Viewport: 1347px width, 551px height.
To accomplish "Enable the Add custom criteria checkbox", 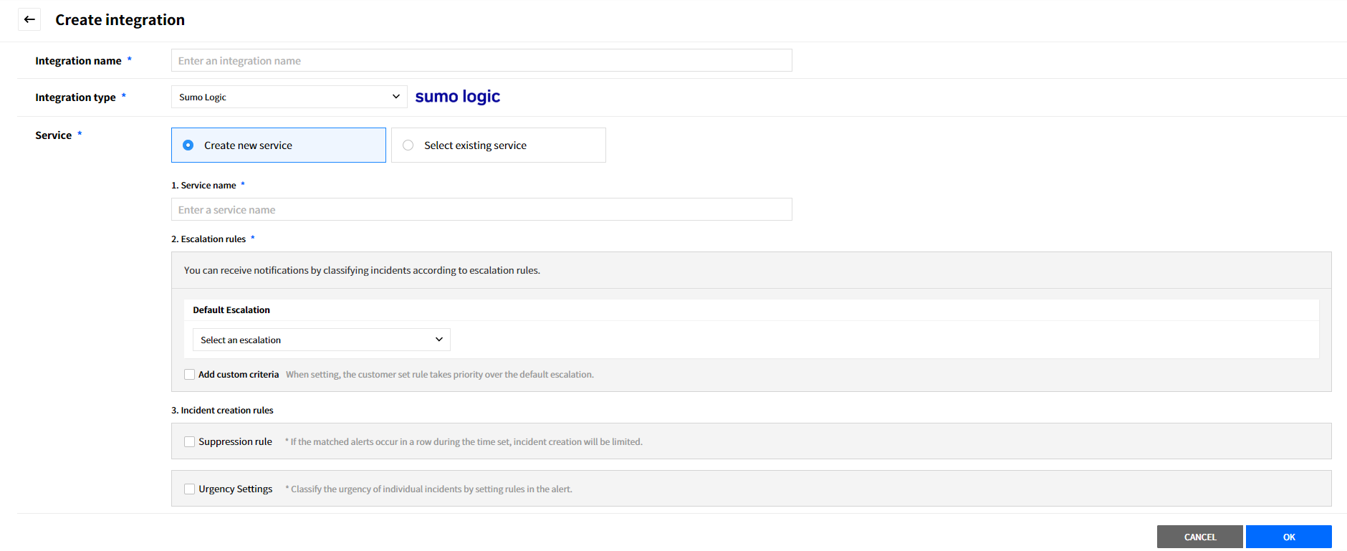I will (190, 375).
